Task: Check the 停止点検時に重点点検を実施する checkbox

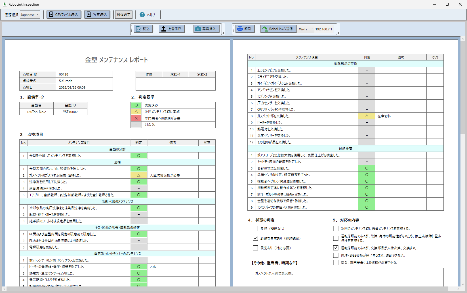Action: click(336, 238)
